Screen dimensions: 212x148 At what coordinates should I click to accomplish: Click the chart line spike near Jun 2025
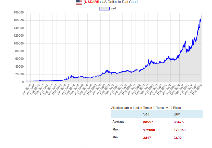[185, 41]
